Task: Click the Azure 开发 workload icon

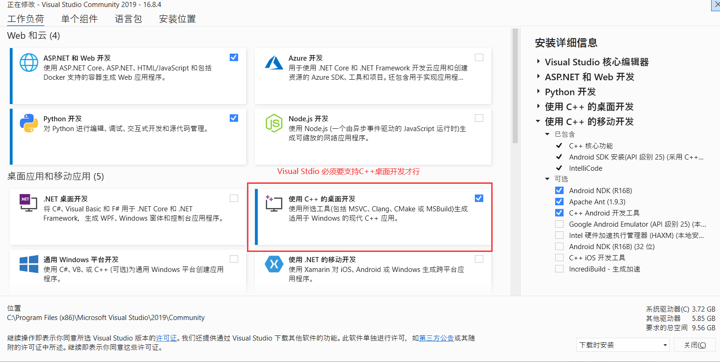Action: click(x=274, y=63)
